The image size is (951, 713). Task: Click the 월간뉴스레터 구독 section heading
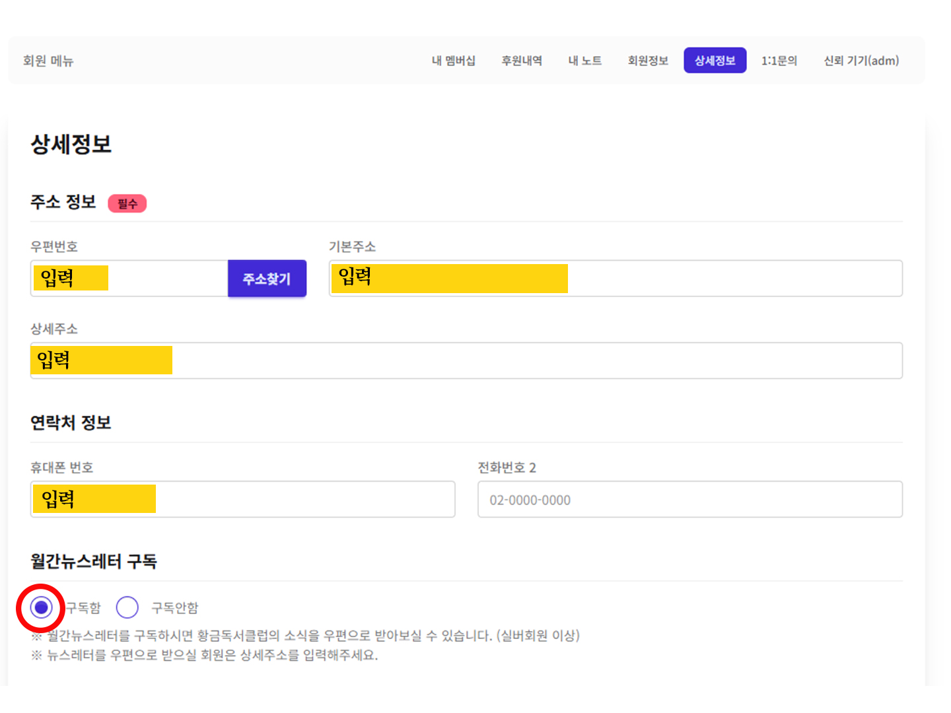pos(94,561)
